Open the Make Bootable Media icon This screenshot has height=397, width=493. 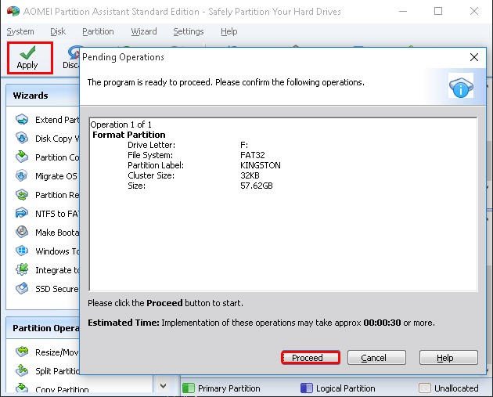pos(22,232)
